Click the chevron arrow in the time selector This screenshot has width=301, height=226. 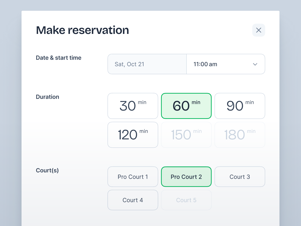coord(255,64)
